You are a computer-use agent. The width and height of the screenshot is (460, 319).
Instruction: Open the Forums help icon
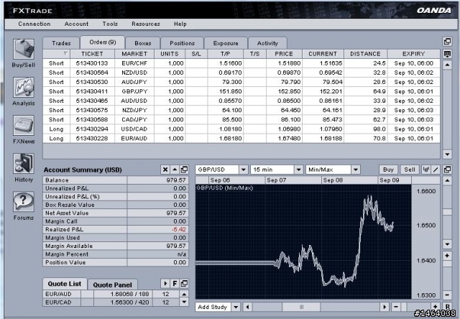(24, 202)
